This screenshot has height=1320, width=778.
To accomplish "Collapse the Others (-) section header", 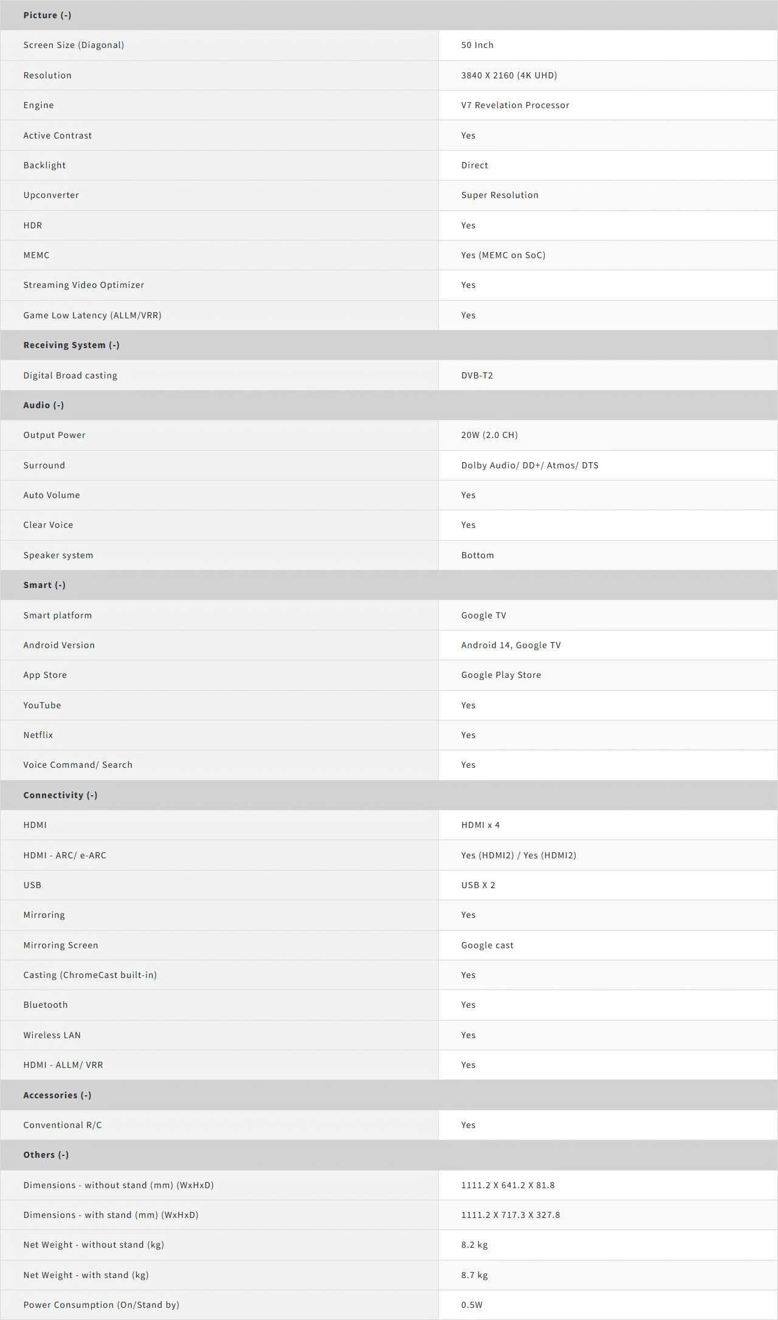I will coord(389,1155).
